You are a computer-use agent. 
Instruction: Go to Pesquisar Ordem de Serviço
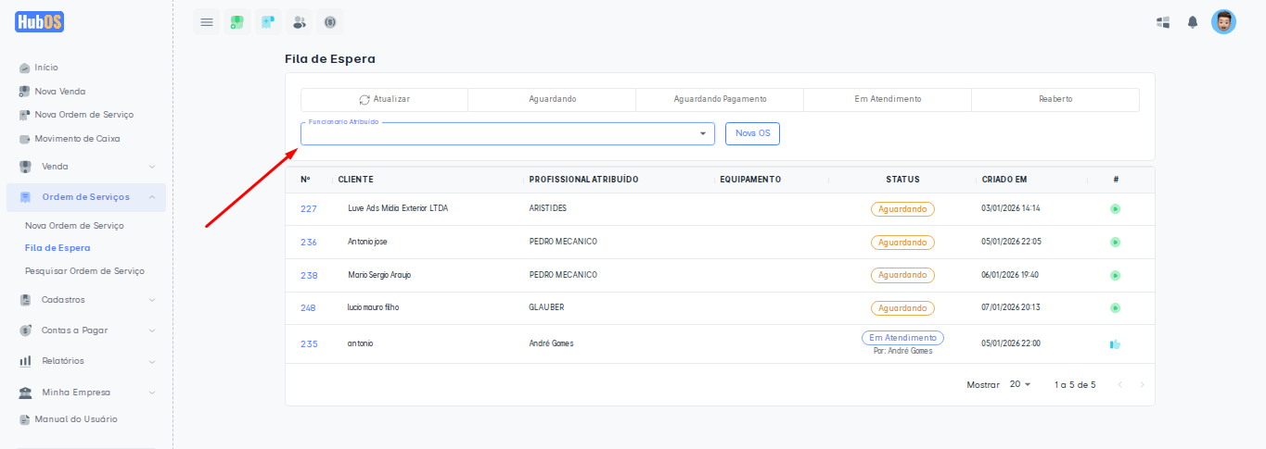[84, 271]
